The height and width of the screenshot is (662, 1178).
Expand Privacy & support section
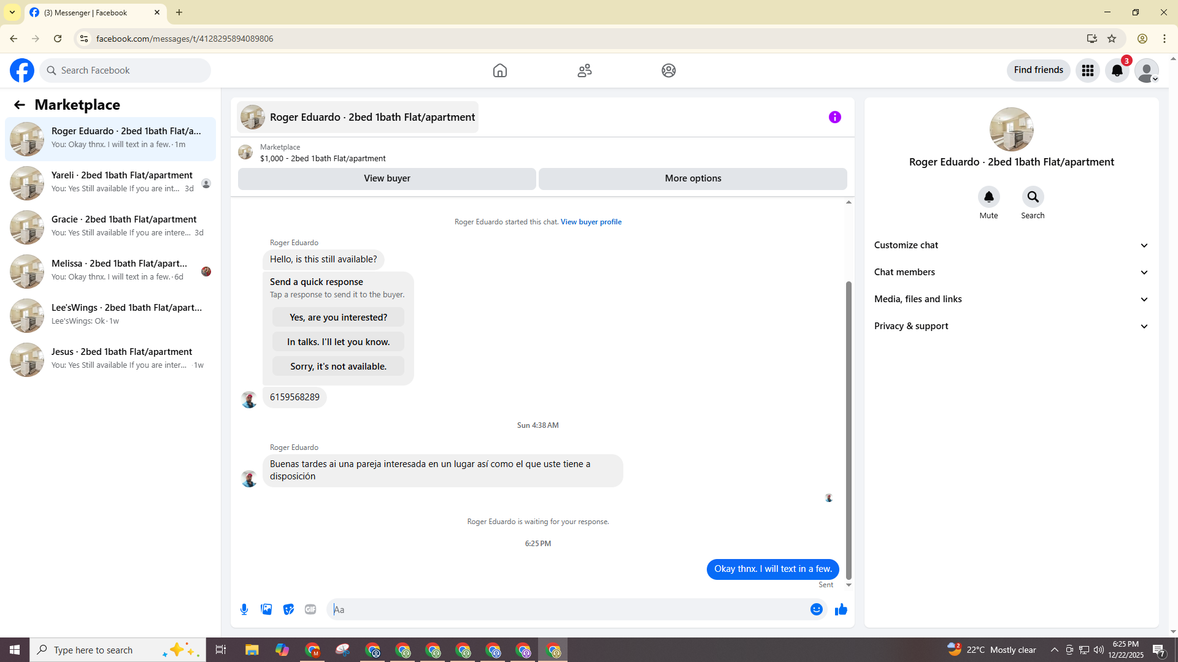coord(1011,326)
